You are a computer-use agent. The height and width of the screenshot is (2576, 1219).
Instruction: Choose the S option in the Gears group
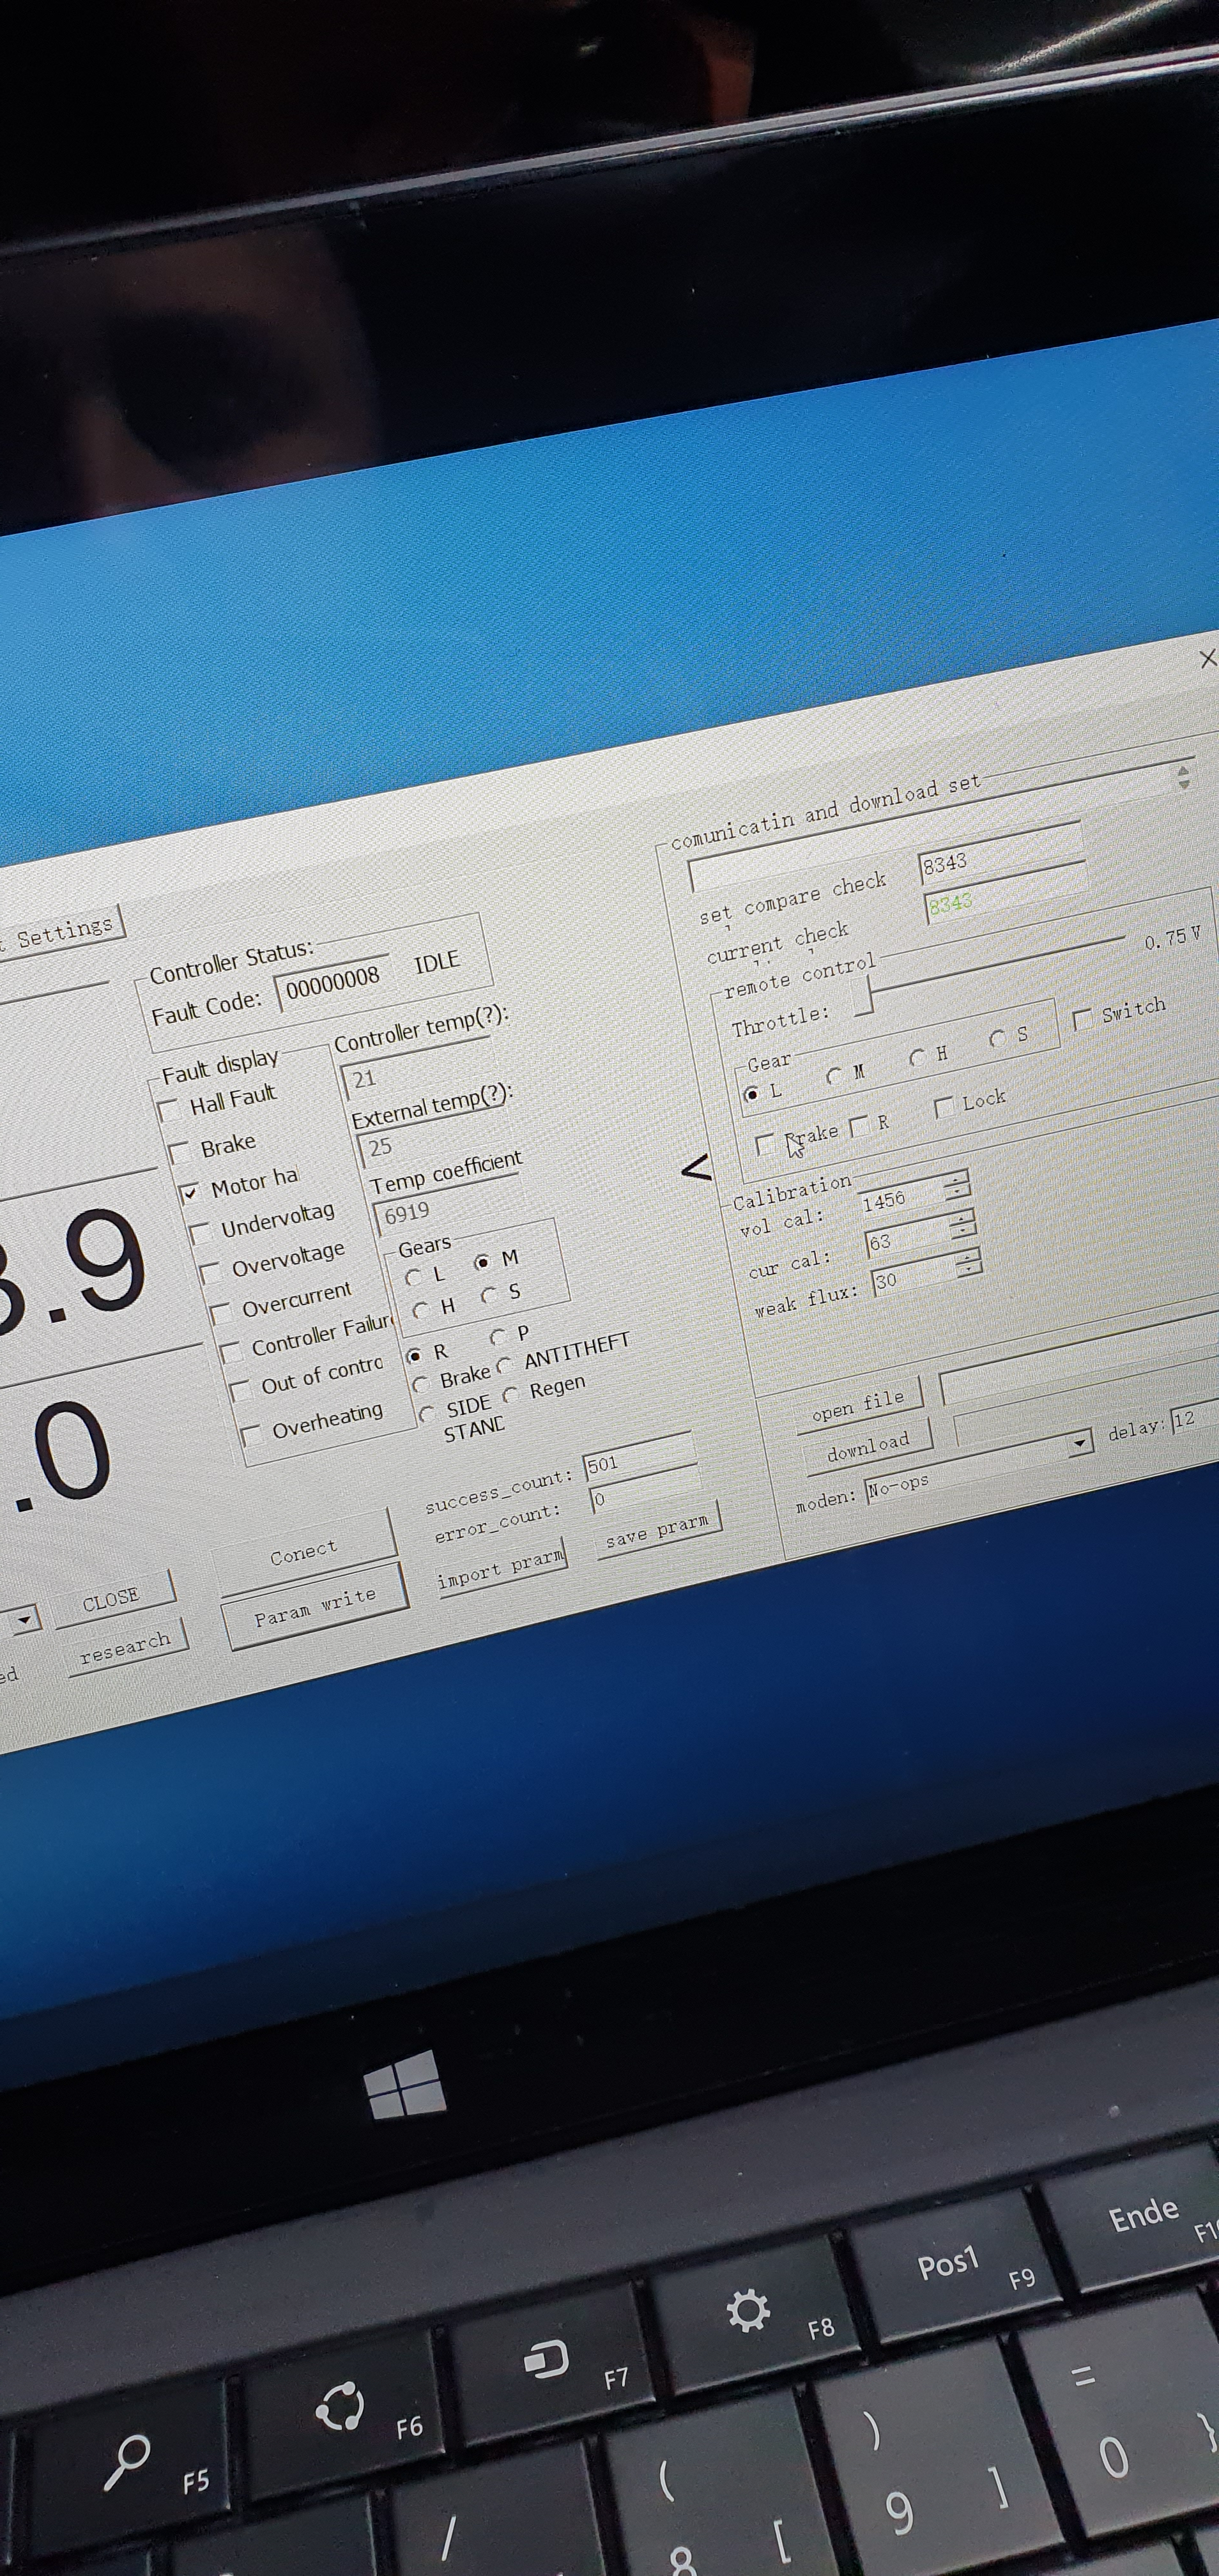coord(489,1295)
